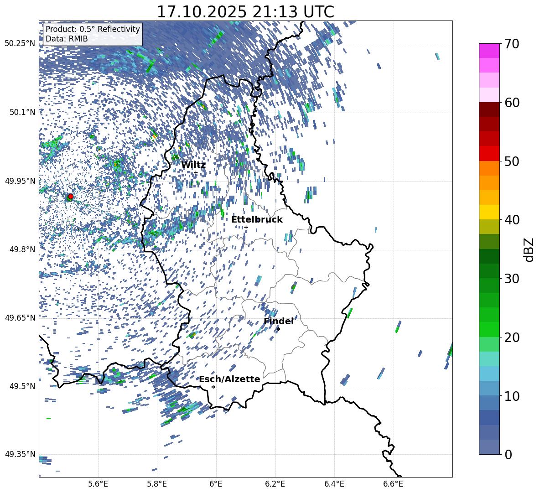Click the red radar site marker
540x493 pixels.
point(70,197)
